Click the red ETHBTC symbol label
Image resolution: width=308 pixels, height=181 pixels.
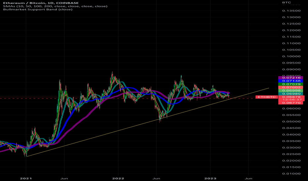click(267, 97)
